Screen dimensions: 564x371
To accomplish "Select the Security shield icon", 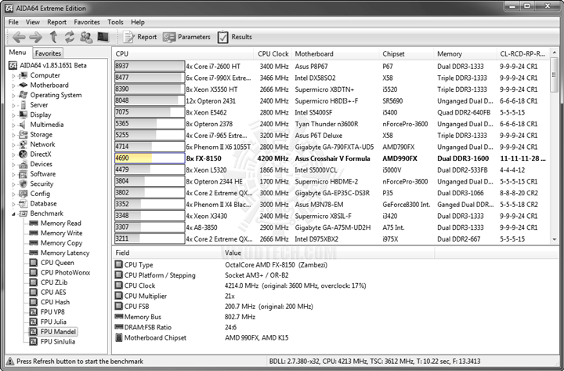I will (x=23, y=184).
